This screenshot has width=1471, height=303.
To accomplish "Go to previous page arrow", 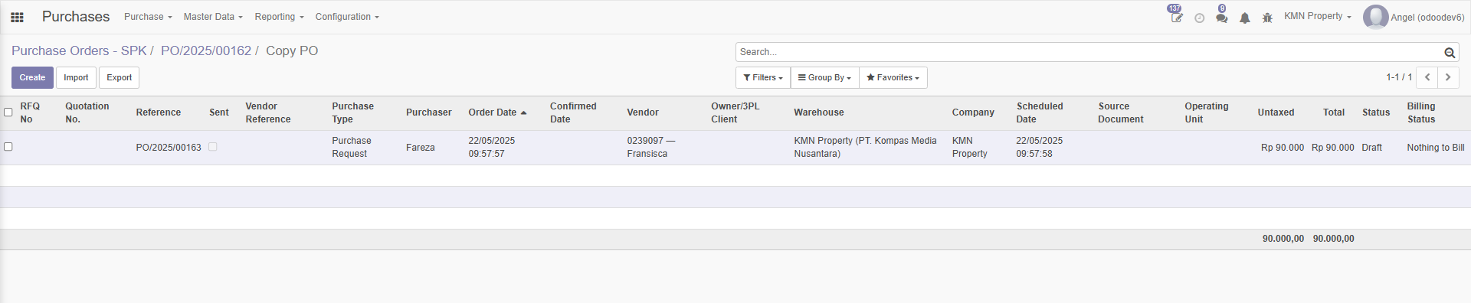I will [1427, 77].
